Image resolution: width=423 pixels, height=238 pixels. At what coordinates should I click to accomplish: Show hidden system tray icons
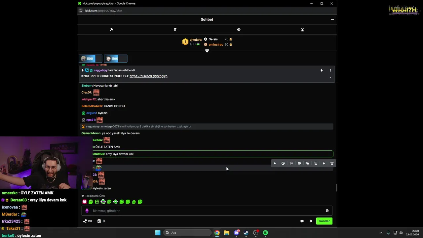click(381, 233)
